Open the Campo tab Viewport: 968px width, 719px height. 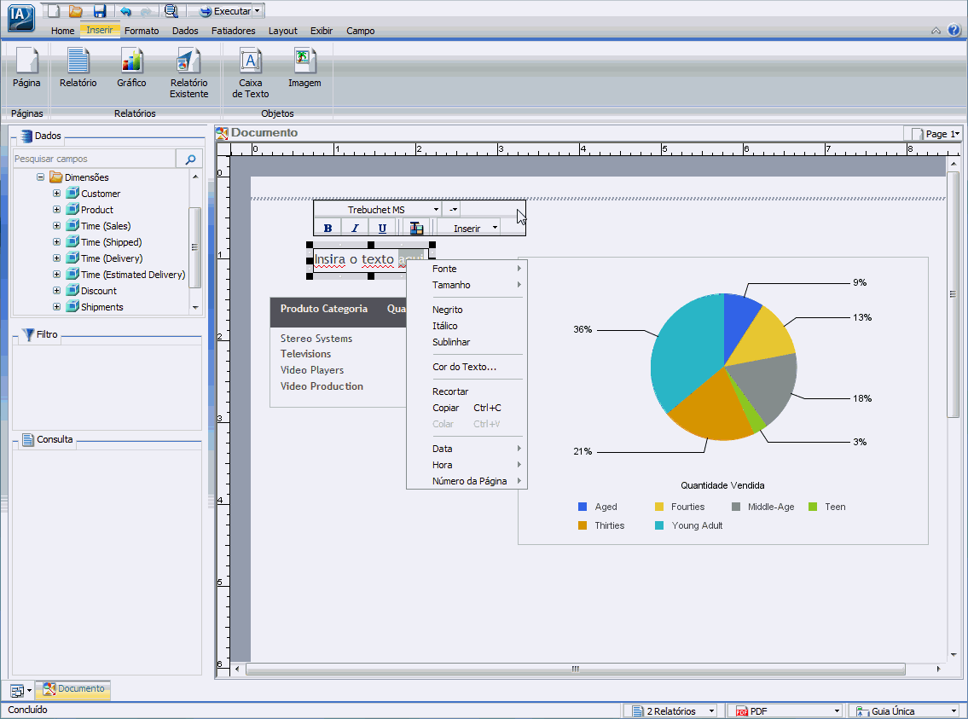[361, 30]
